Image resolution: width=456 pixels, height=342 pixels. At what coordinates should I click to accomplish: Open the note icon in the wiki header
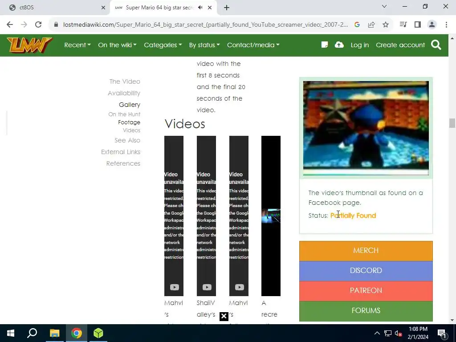(x=325, y=45)
